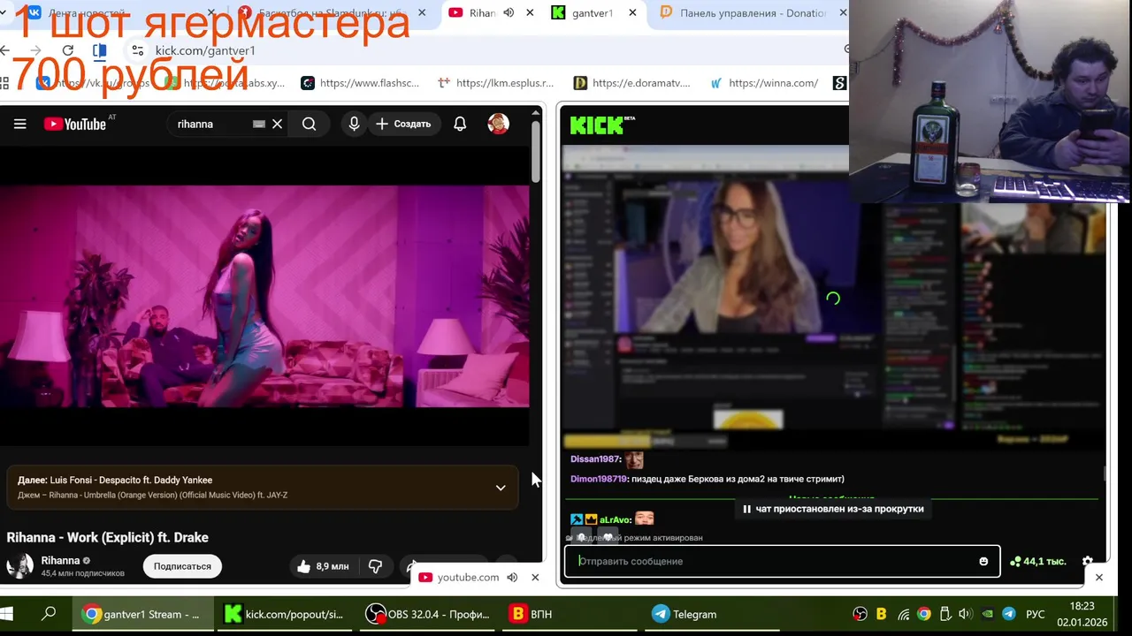Open YouTube notifications bell

[460, 125]
